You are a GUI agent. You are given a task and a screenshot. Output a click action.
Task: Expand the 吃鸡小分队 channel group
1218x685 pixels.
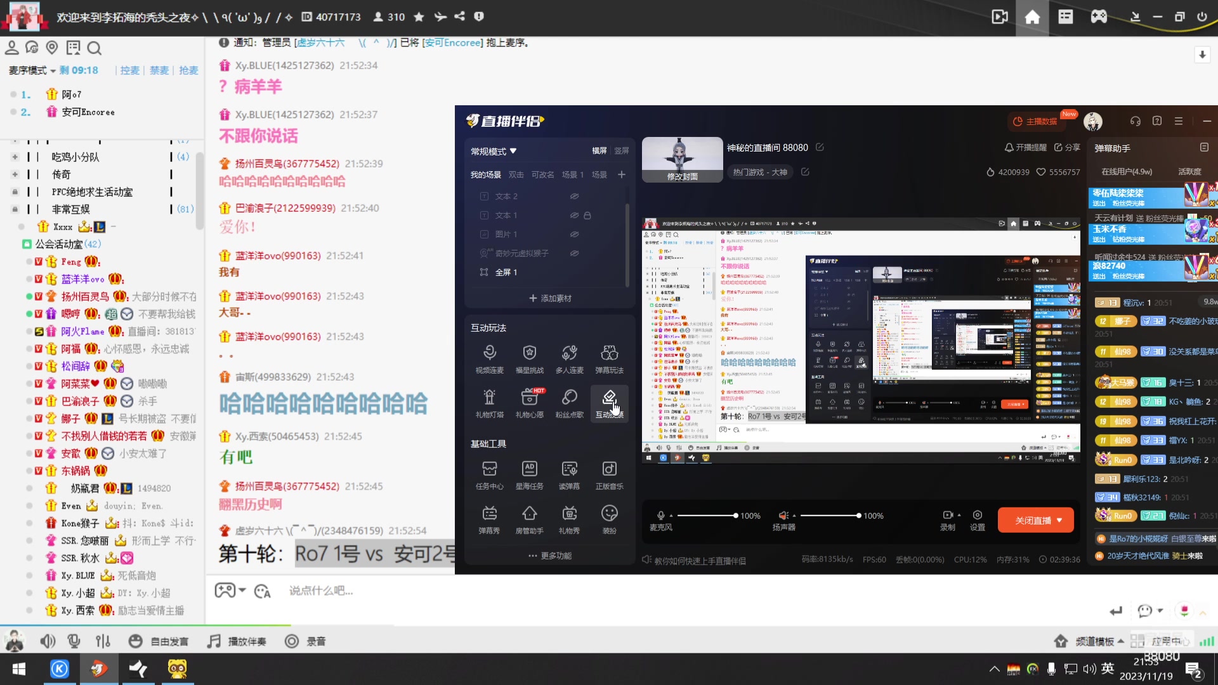coord(15,157)
